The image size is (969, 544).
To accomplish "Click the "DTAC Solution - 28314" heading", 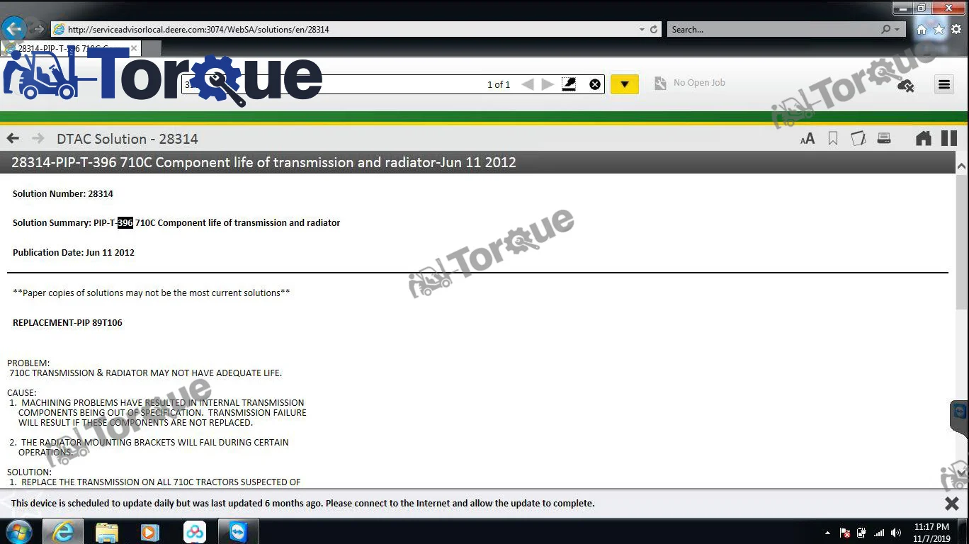I will click(127, 139).
